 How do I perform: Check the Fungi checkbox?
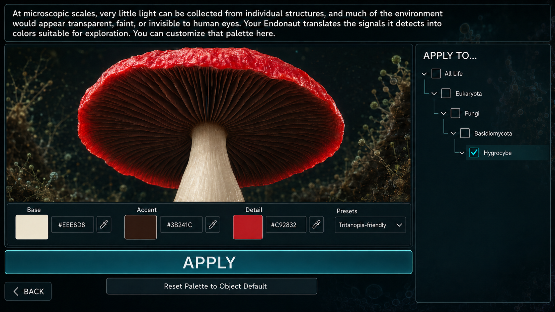(455, 113)
